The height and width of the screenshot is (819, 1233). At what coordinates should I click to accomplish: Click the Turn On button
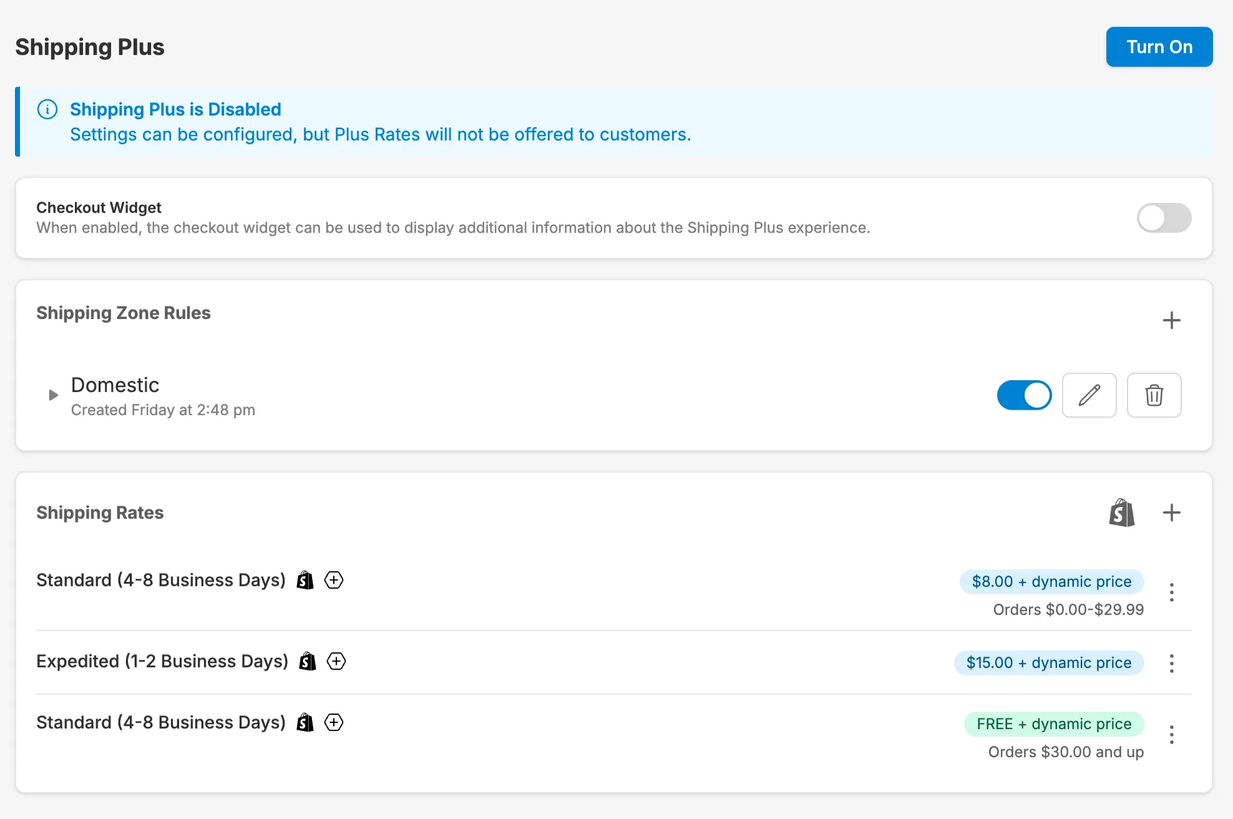1159,47
